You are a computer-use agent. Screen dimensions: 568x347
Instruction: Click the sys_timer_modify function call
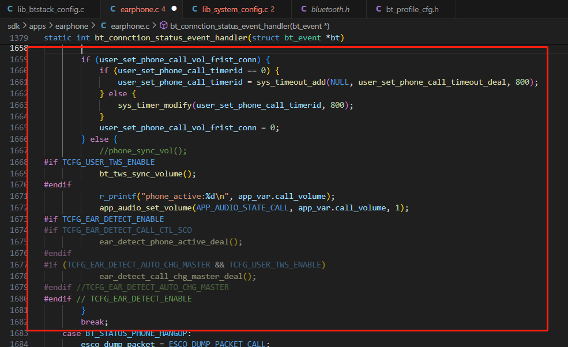[x=155, y=105]
